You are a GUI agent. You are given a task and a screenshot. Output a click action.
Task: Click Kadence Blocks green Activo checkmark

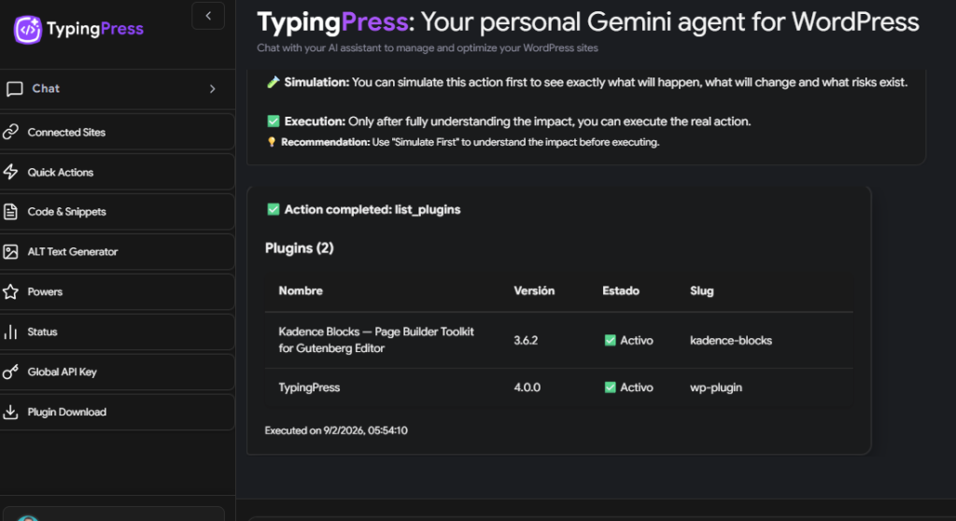click(611, 341)
